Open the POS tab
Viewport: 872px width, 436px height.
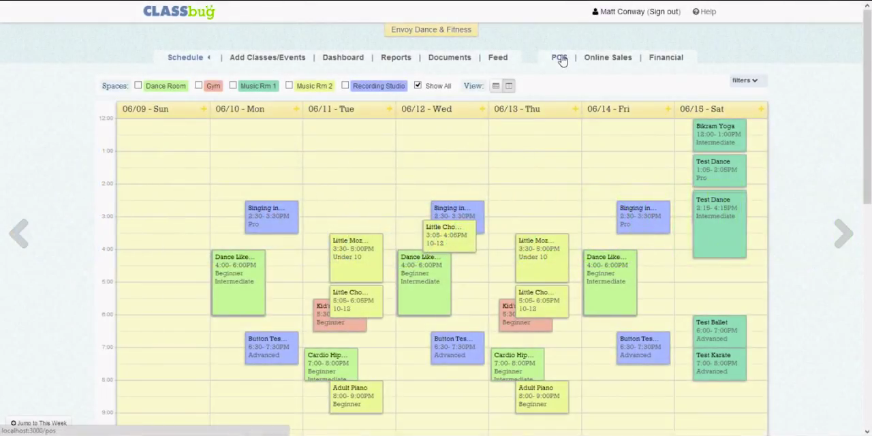559,57
